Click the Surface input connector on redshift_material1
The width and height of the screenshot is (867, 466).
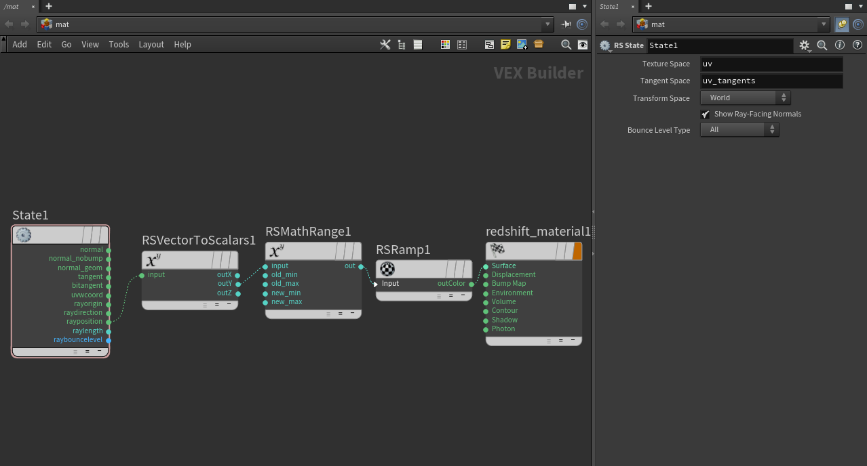(486, 266)
